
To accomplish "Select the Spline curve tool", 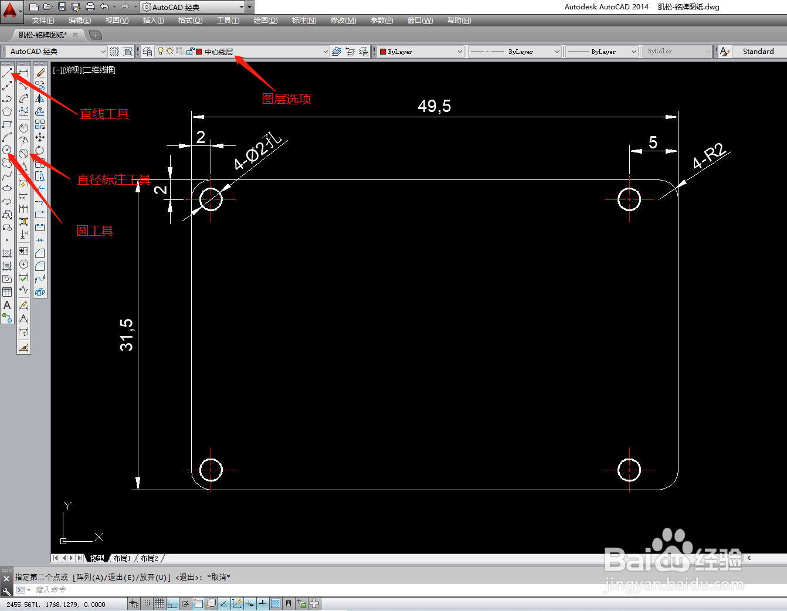I will [x=7, y=176].
